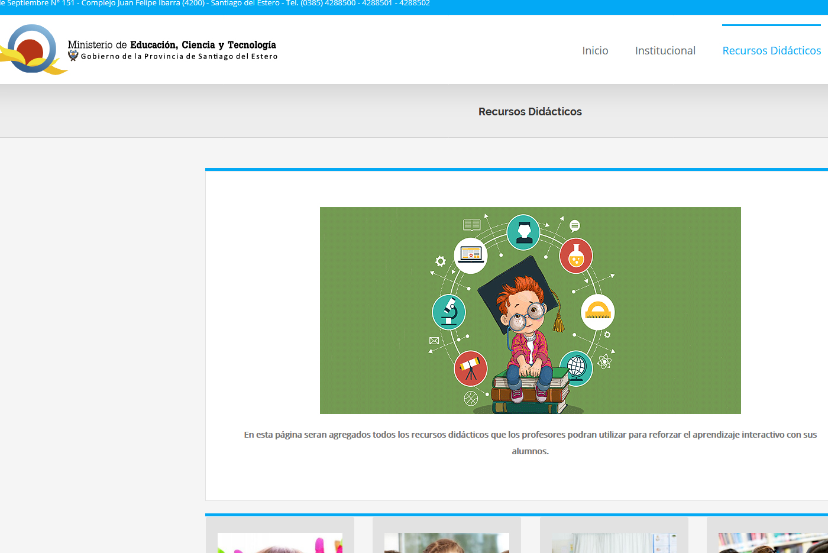Click the open book outline icon
The width and height of the screenshot is (828, 553).
472,225
